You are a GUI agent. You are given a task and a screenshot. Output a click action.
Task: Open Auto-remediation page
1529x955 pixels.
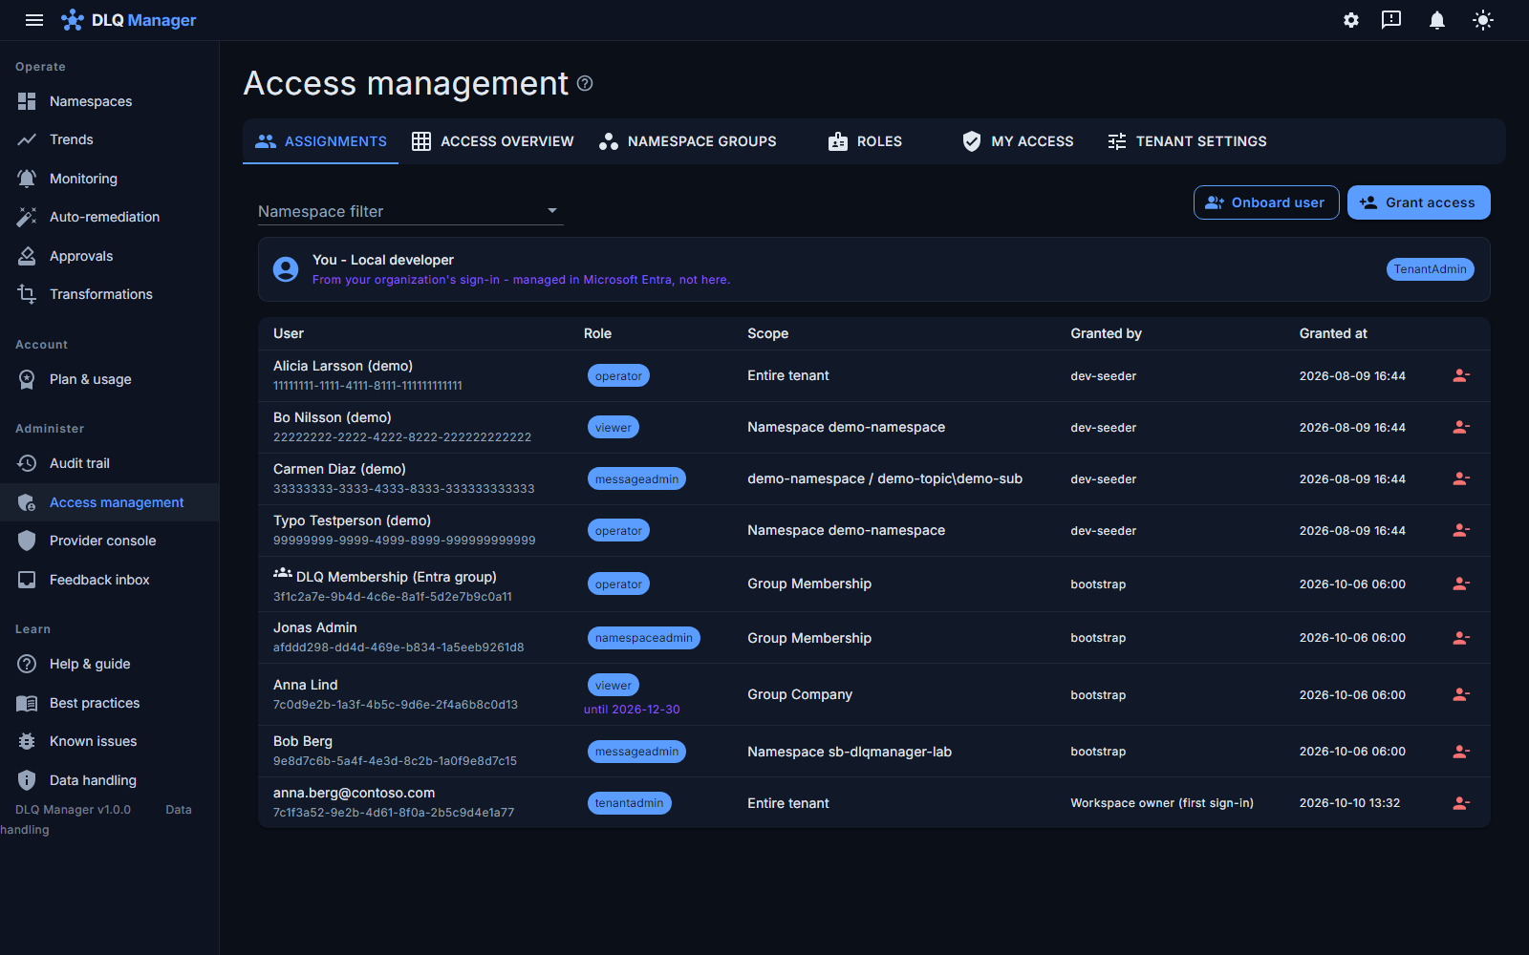point(110,217)
